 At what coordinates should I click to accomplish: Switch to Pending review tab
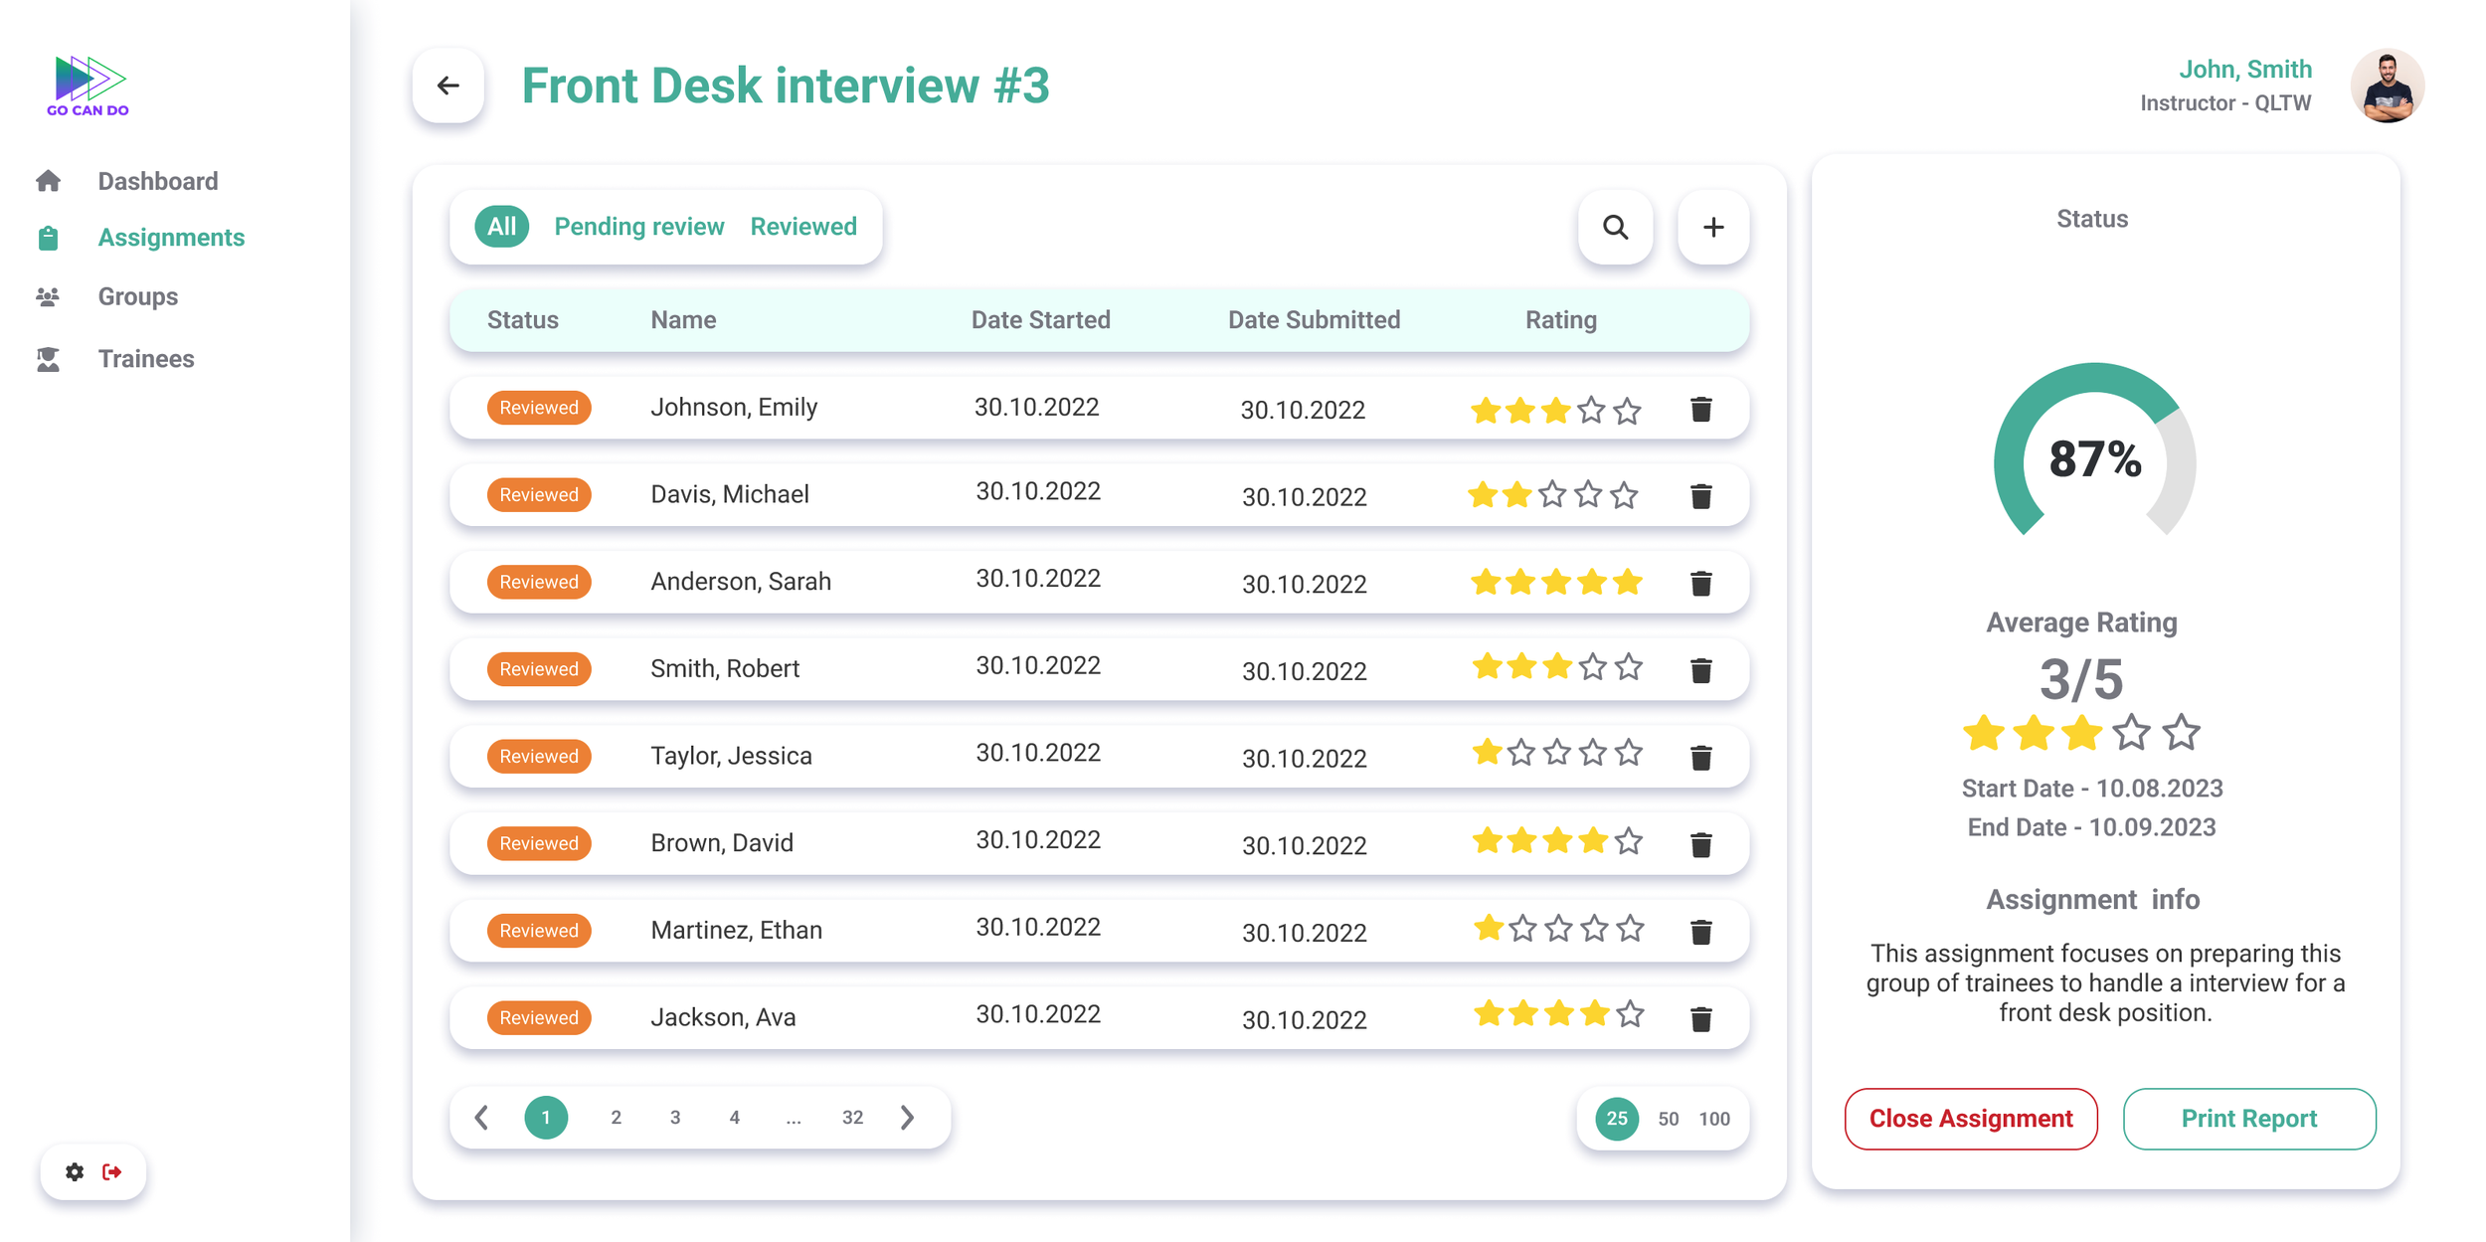(x=638, y=227)
